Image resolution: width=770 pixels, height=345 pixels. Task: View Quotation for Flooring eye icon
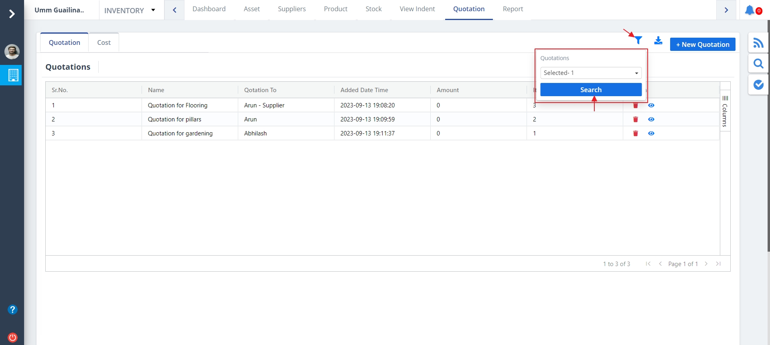651,105
